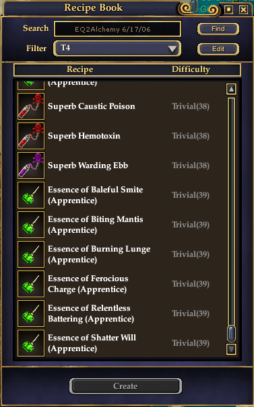Toggle the Recipe Book window maximize button
254x407 pixels.
[229, 10]
